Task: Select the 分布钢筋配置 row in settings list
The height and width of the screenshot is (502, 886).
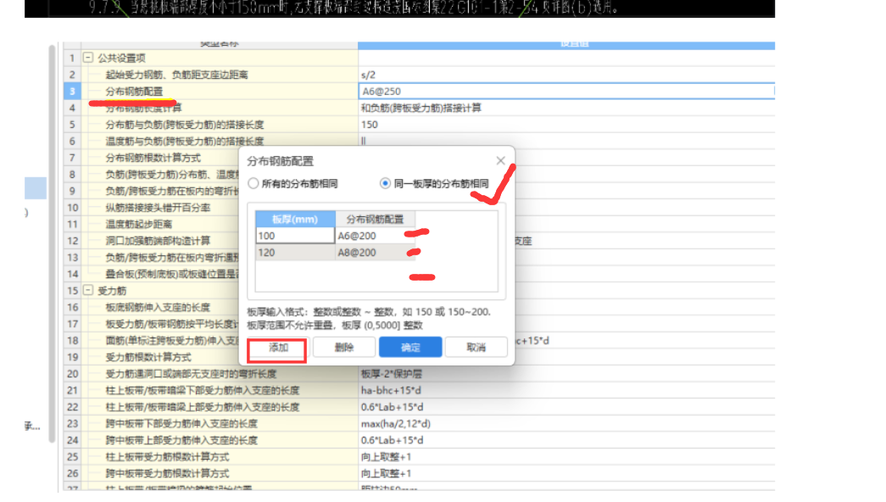Action: [220, 91]
